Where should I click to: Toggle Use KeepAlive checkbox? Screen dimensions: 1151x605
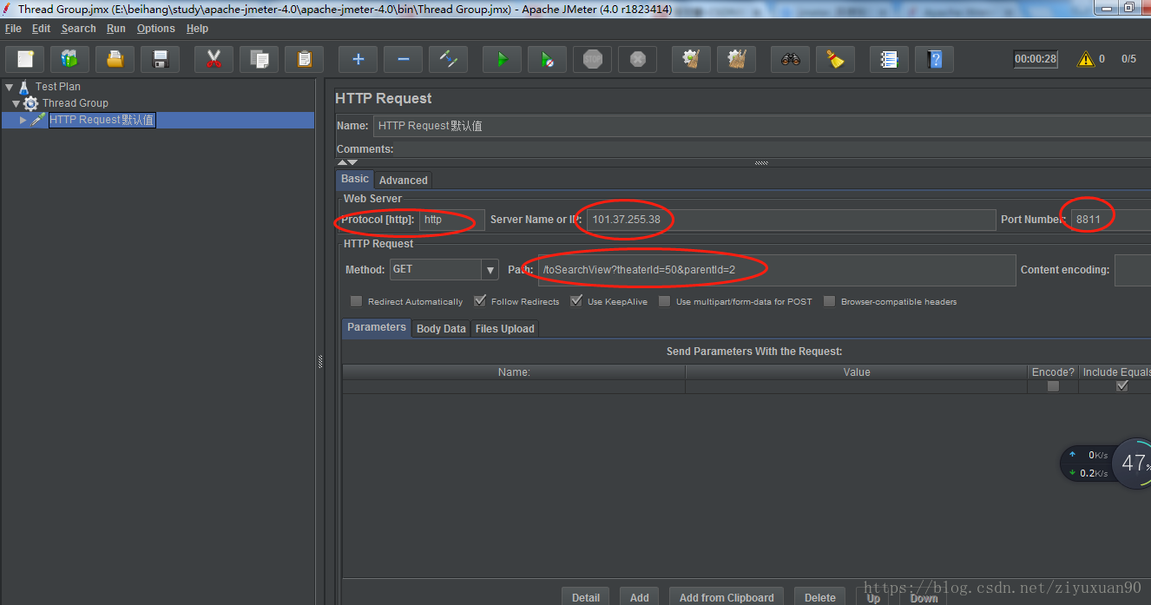pyautogui.click(x=576, y=301)
